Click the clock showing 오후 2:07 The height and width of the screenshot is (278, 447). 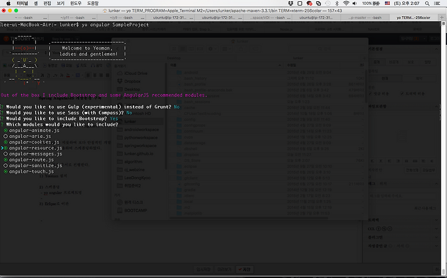407,4
